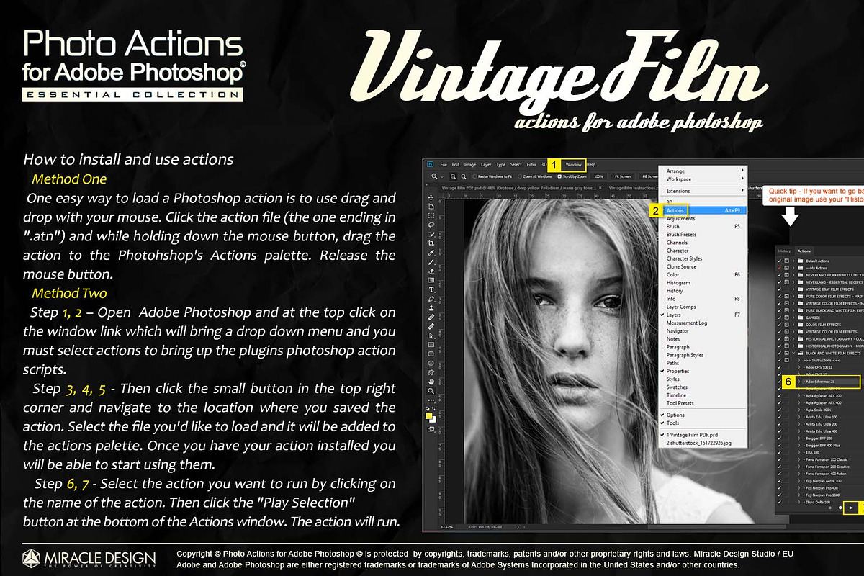Expand the Default Actions folder
864x576 pixels.
pyautogui.click(x=793, y=261)
